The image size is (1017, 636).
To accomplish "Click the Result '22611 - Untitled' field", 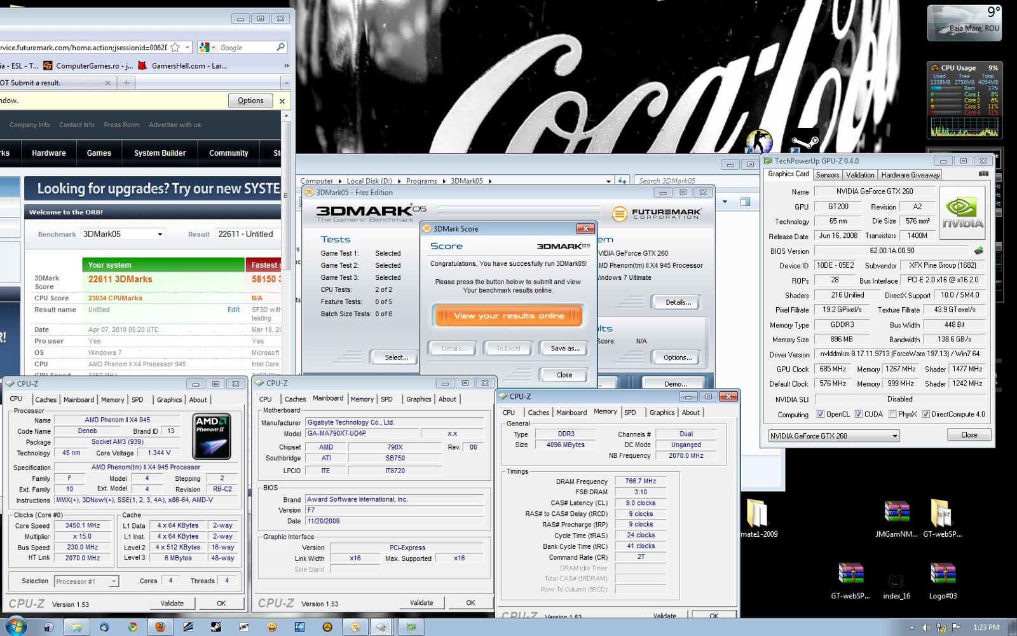I will tap(247, 234).
